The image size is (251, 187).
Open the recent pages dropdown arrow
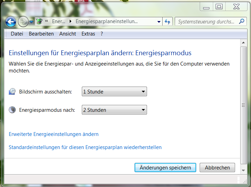click(x=31, y=22)
